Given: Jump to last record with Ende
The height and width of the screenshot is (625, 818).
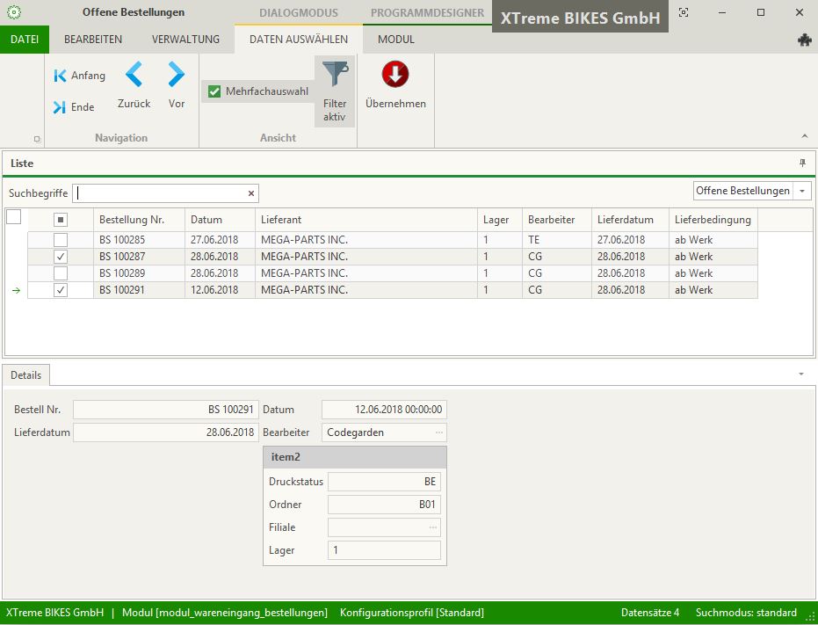Looking at the screenshot, I should tap(74, 107).
